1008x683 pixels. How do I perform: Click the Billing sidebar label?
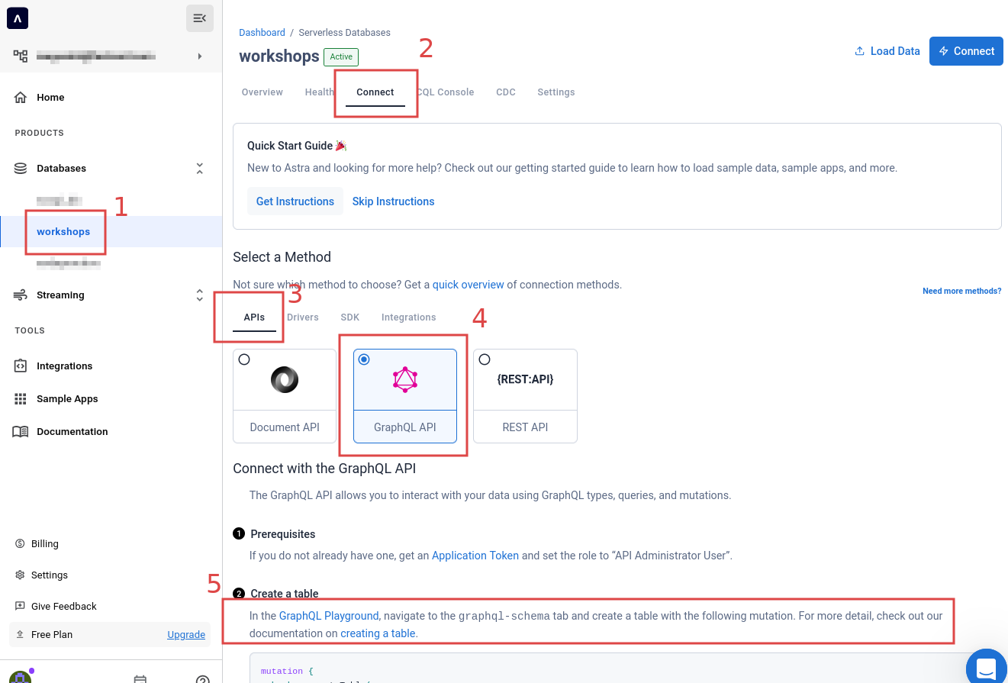(45, 543)
